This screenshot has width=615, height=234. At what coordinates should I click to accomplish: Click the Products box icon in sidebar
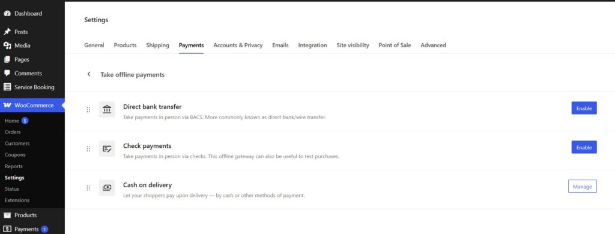(x=7, y=215)
